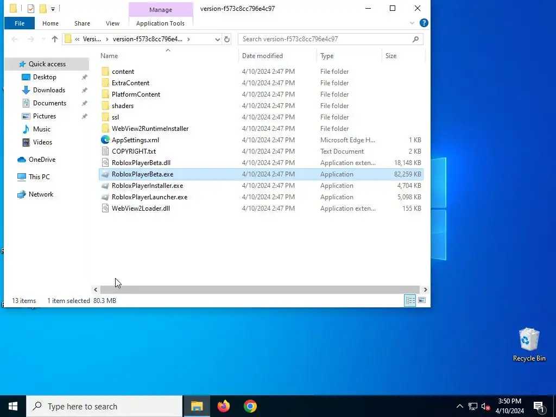Viewport: 556px width, 417px height.
Task: Expand the ribbon with the chevron
Action: click(412, 23)
